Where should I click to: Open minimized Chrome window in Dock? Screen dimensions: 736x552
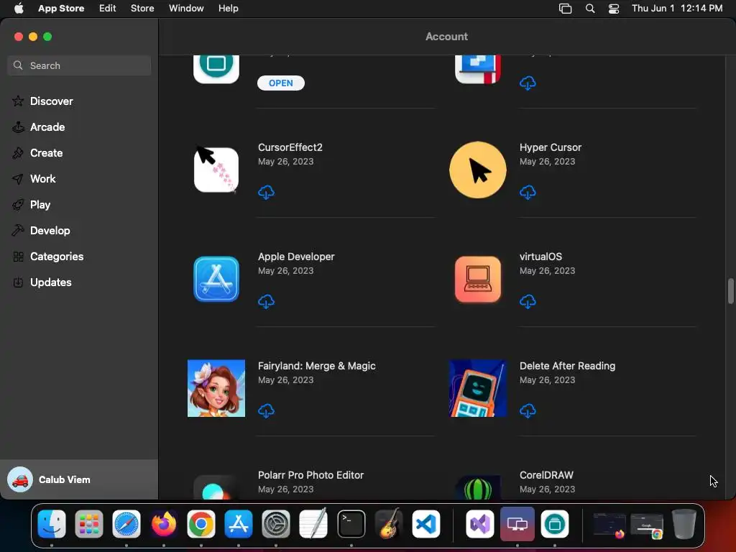[646, 525]
